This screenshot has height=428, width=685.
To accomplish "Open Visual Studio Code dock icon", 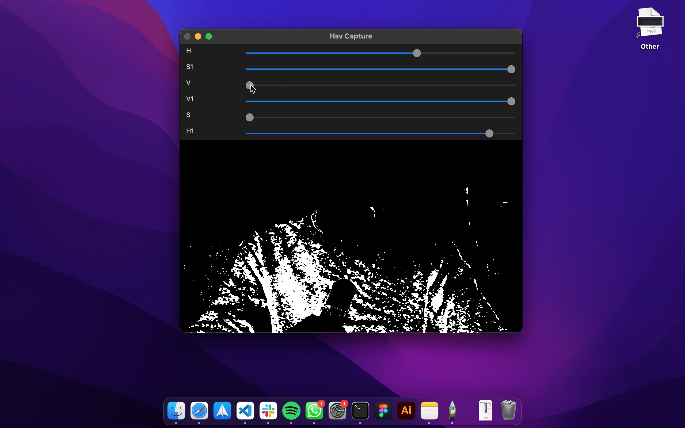I will pyautogui.click(x=245, y=410).
